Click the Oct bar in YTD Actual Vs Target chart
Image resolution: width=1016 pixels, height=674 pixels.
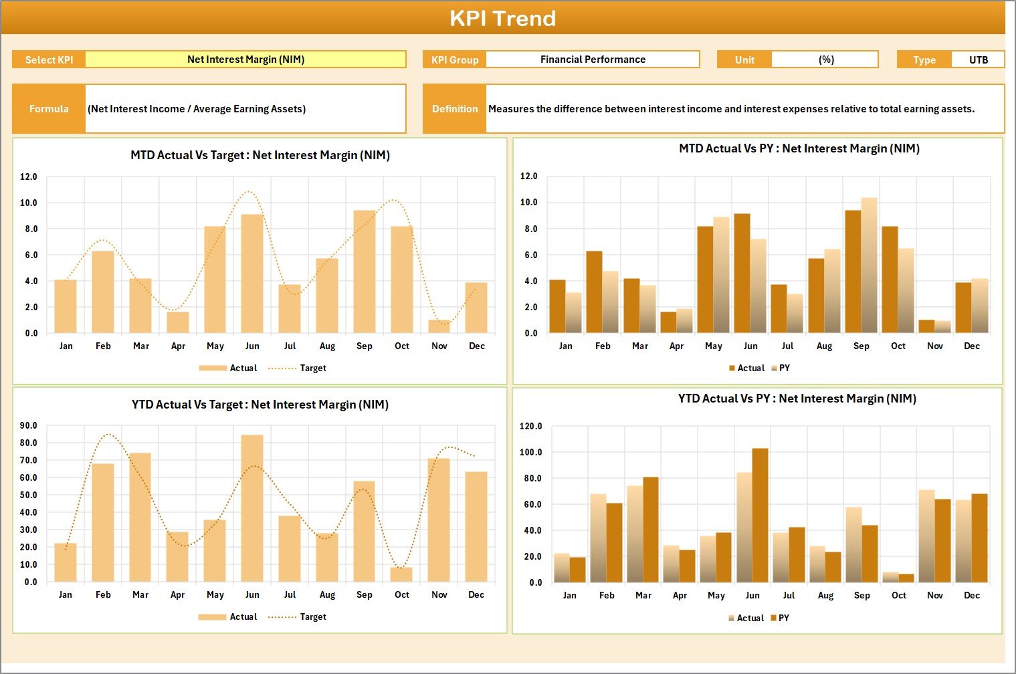pyautogui.click(x=401, y=574)
